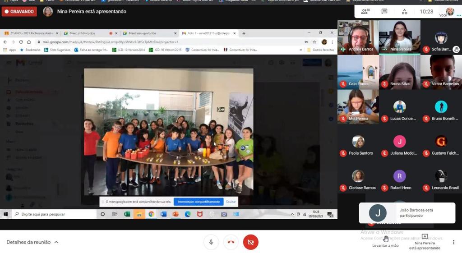Select Mel Pereira video tile
The height and width of the screenshot is (253, 462).
tap(358, 107)
